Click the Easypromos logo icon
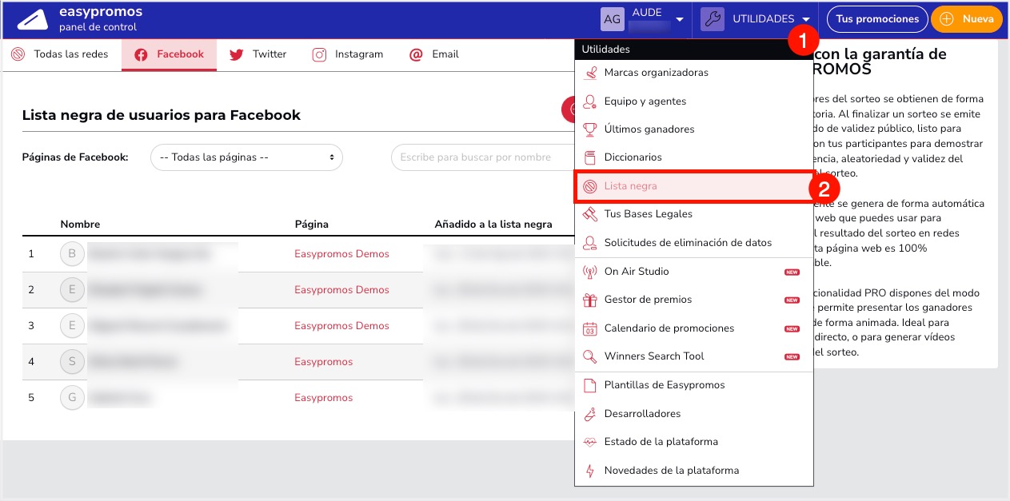 point(33,20)
